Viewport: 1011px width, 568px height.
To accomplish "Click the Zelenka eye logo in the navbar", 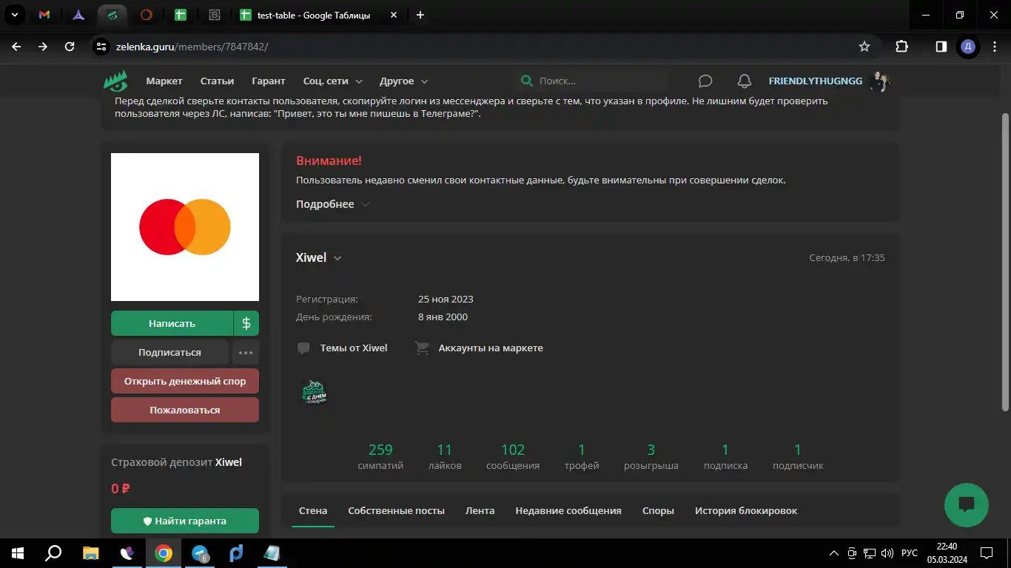I will [115, 81].
